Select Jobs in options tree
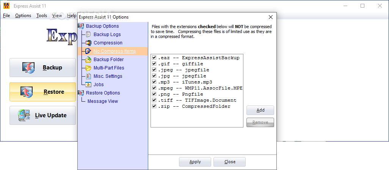389x170 pixels. click(x=99, y=85)
